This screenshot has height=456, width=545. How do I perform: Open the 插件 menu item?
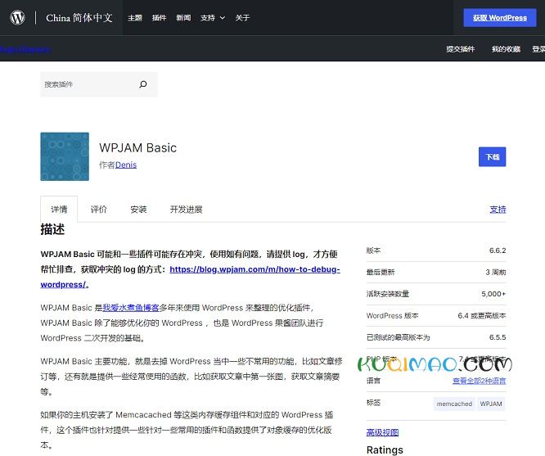(160, 18)
